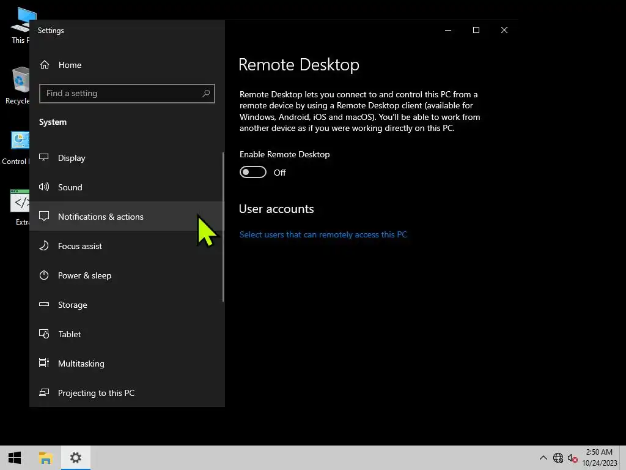Select the This PC desktop icon

click(x=21, y=25)
